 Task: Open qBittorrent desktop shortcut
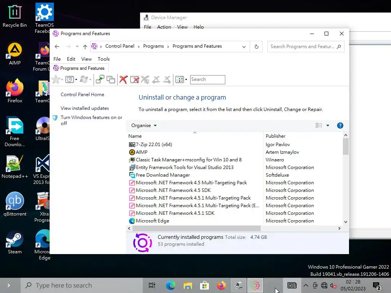point(15,204)
